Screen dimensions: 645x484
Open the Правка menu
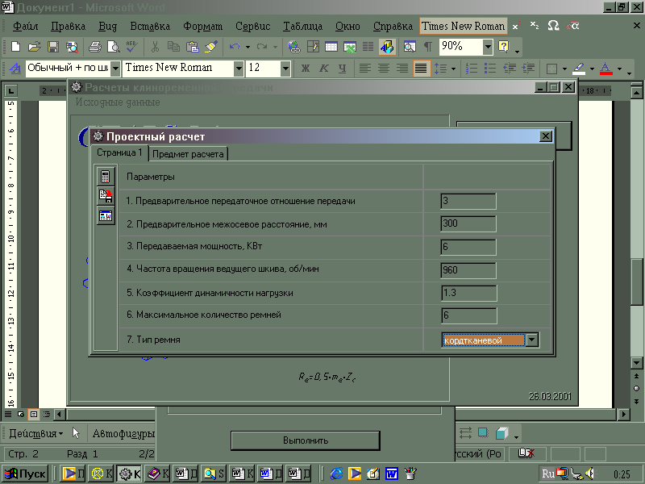tap(69, 27)
